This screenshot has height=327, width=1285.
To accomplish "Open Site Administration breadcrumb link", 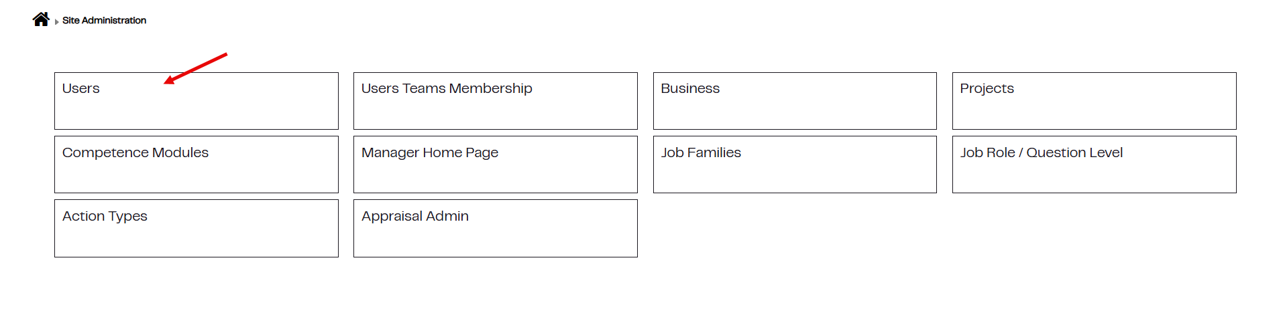I will tap(104, 21).
